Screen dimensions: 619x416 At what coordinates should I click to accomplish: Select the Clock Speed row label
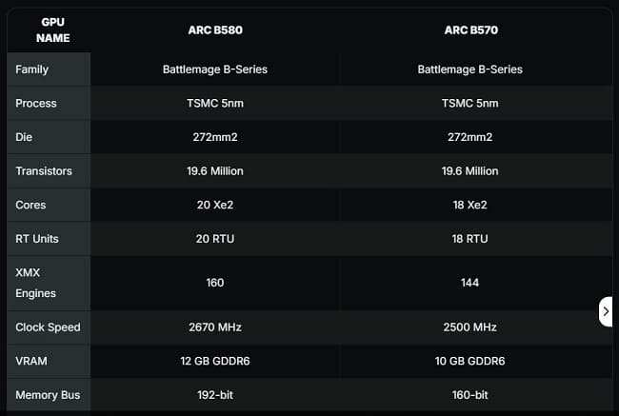48,327
